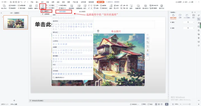Viewport: 201px width, 106px height.
Task: Click the lightbulb icon beside the picture
Action: 148,50
